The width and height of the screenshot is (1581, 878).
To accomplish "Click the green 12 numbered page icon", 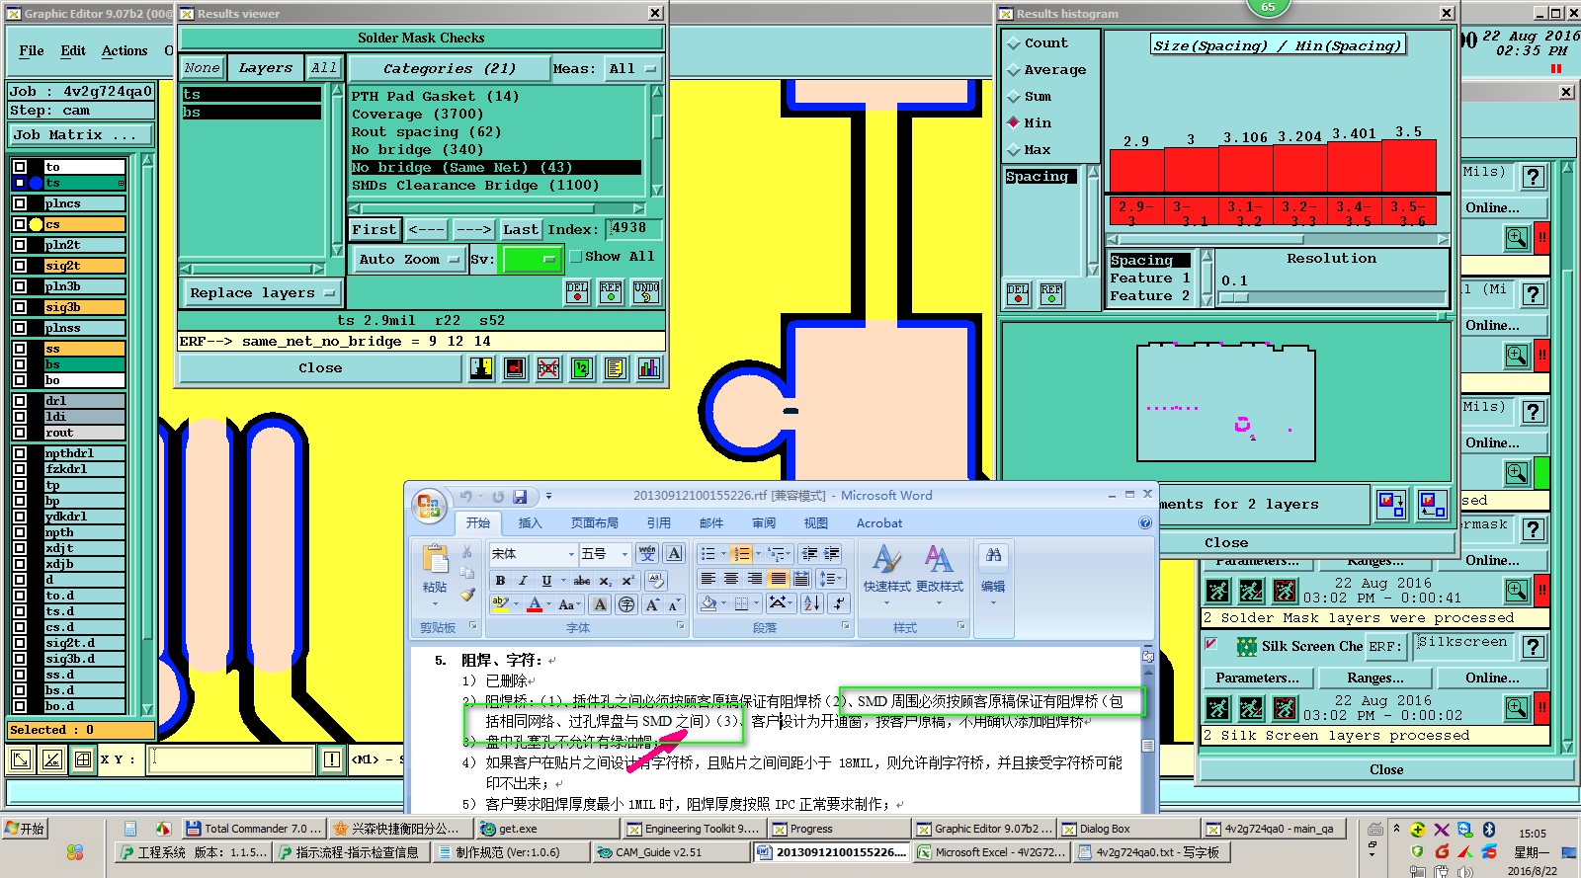I will pos(582,368).
